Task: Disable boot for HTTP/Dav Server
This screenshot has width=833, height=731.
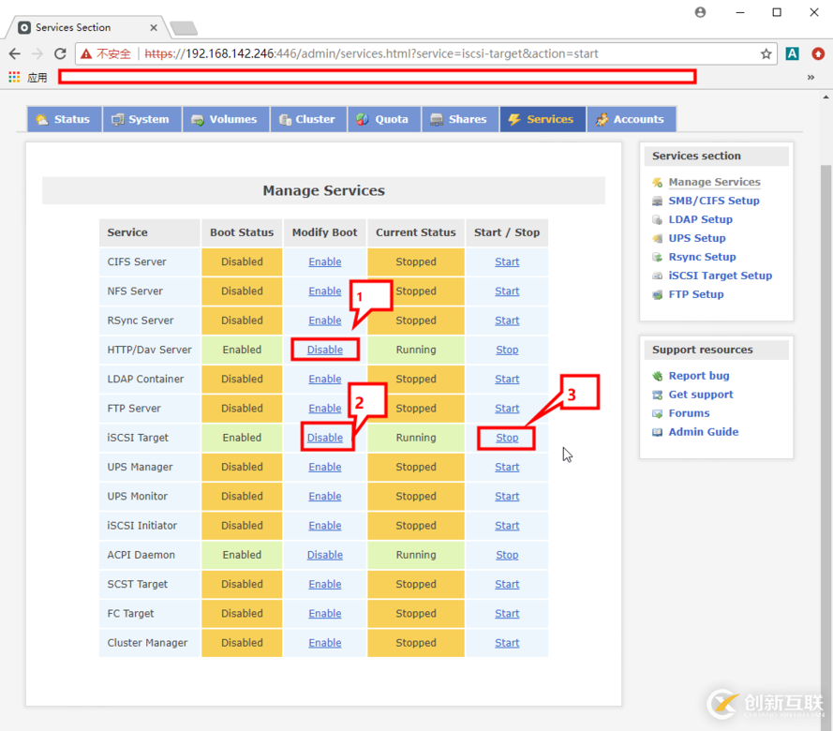Action: tap(325, 350)
